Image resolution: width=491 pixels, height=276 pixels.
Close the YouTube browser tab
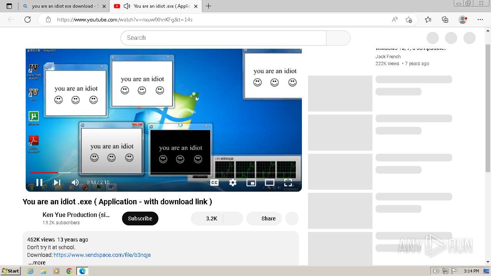click(x=196, y=6)
